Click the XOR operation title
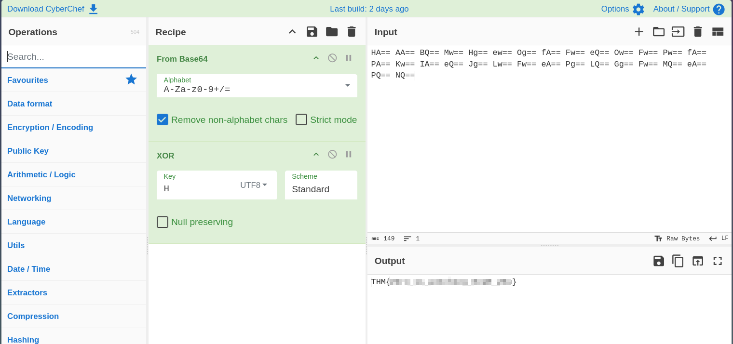733x344 pixels. tap(165, 156)
